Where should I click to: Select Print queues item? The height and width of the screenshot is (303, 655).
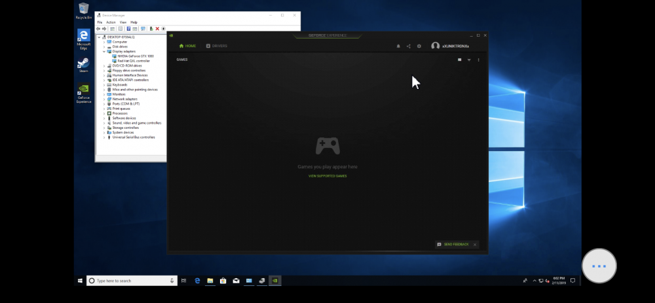(121, 109)
